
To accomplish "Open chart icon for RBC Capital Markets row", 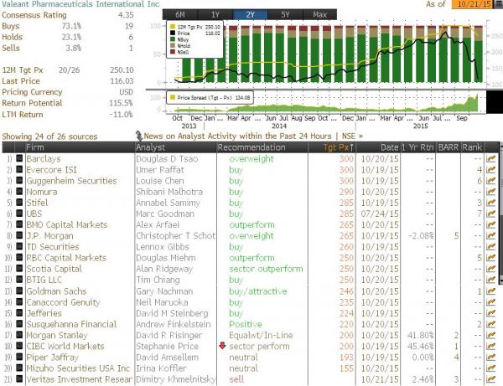I will pos(490,258).
